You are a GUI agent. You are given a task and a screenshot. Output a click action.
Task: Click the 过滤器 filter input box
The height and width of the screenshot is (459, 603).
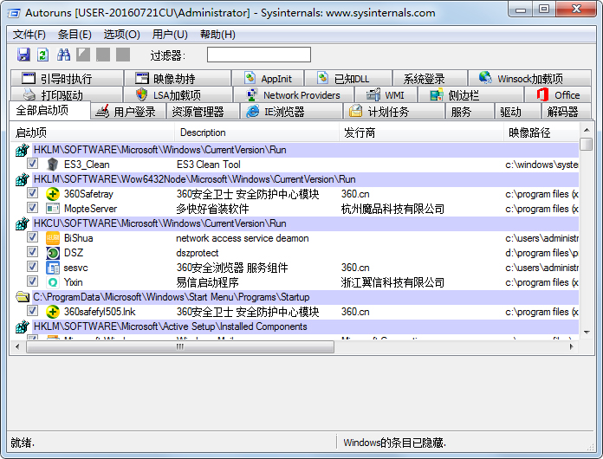259,55
